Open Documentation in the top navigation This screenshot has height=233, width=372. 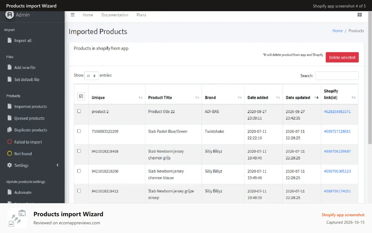pyautogui.click(x=115, y=15)
